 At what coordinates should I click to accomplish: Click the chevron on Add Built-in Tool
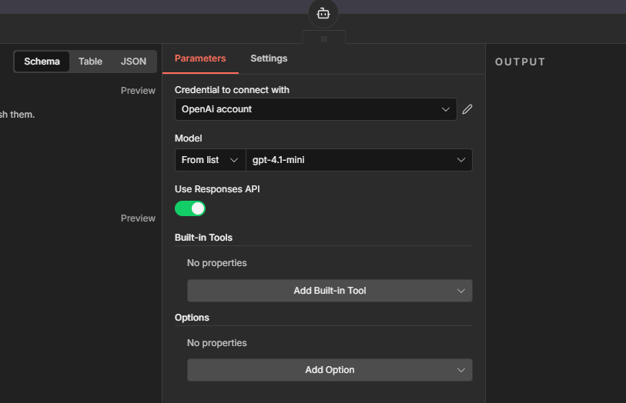(461, 291)
